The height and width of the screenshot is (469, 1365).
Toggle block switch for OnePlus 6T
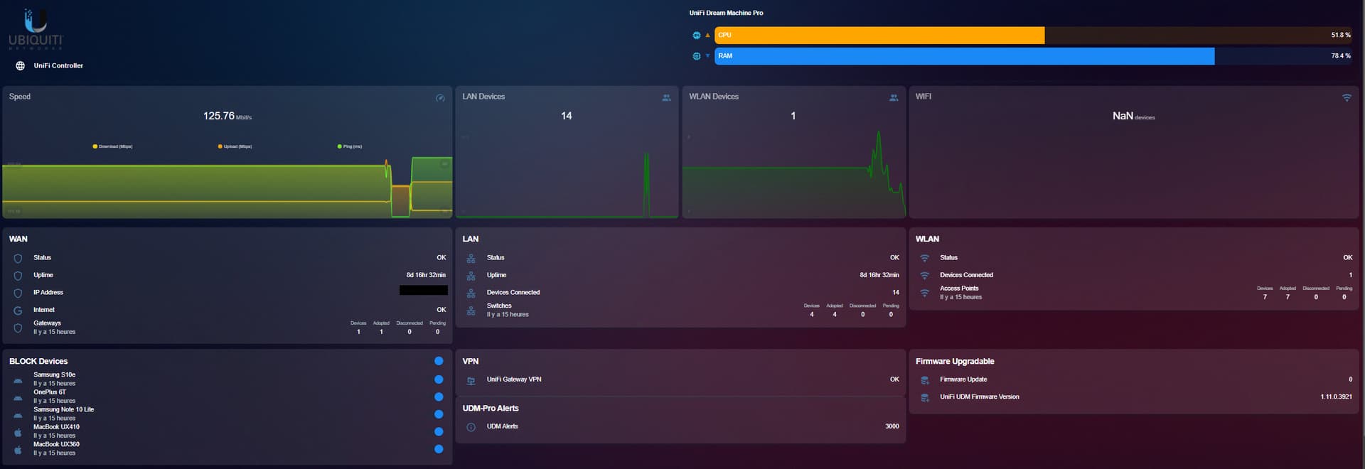coord(439,397)
